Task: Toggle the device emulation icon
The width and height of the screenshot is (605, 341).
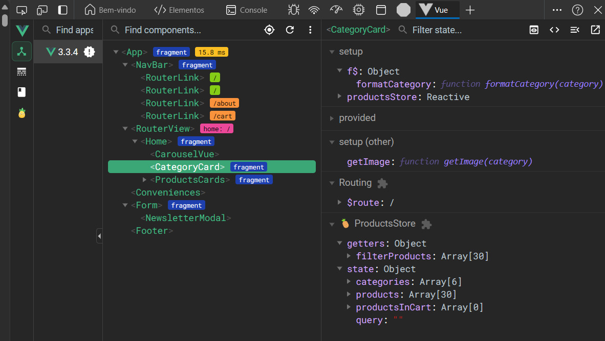Action: point(42,10)
